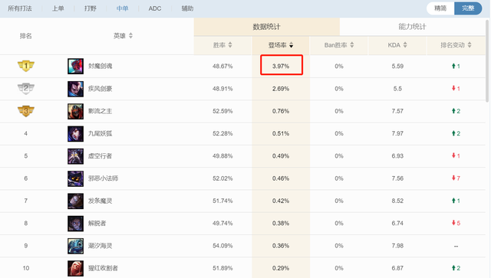491x278 pixels.
Task: Click win rate 49.74% cell
Action: coord(222,224)
